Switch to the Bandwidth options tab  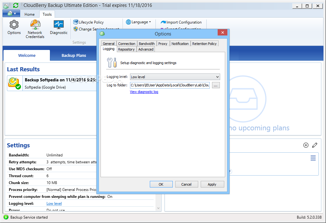coord(147,44)
